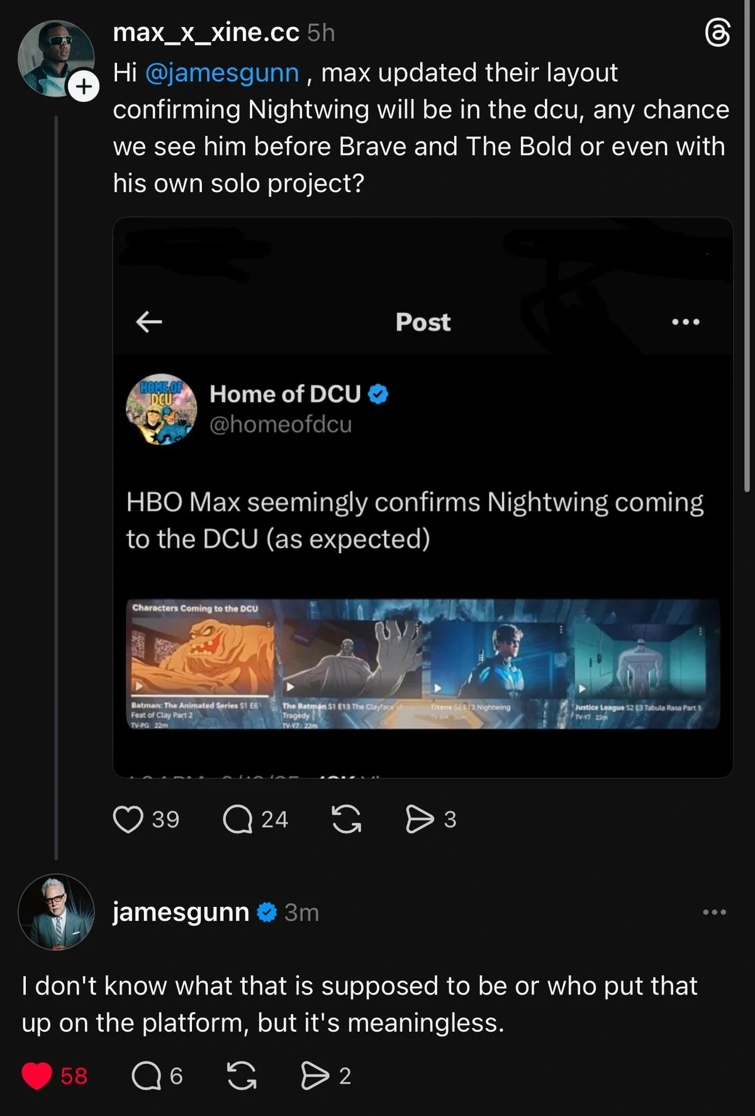
Task: Open more options for jamesgunn reply
Action: 714,912
